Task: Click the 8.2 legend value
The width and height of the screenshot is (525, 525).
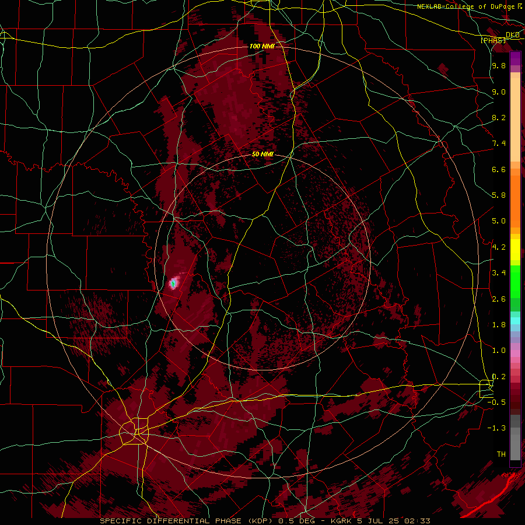Action: point(499,117)
